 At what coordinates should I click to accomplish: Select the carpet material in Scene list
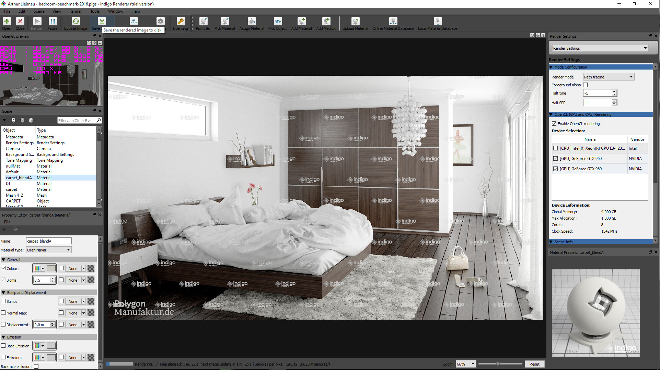click(11, 189)
